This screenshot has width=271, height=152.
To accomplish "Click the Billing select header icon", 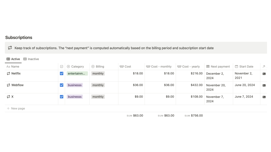I will click(x=93, y=66).
